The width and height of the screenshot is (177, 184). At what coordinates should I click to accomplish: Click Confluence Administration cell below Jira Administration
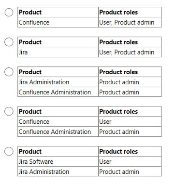pos(58,92)
